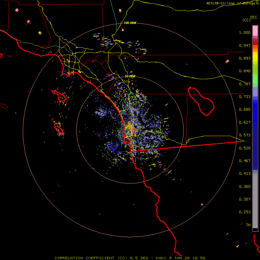The image size is (260, 260).
Task: Click the 0.520 legend value
Action: [245, 148]
